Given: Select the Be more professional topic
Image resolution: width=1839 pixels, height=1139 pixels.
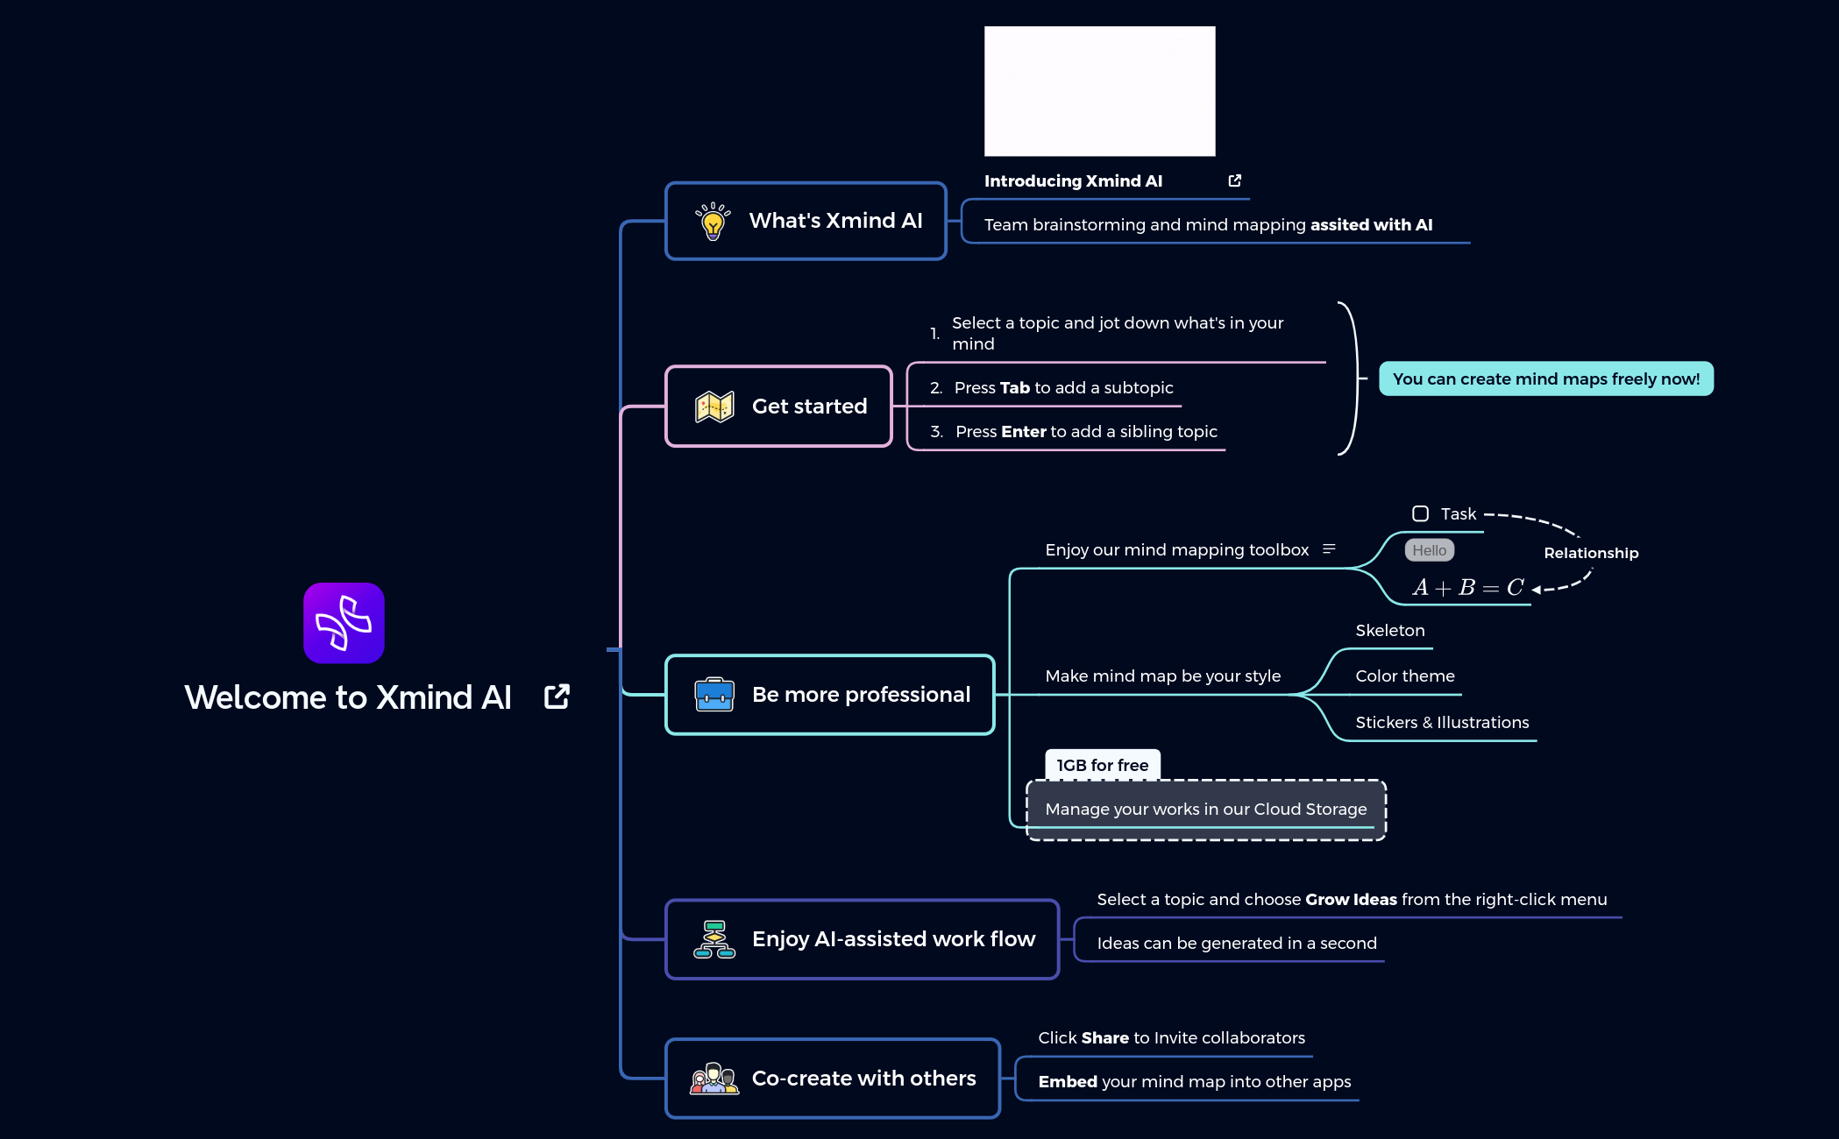Looking at the screenshot, I should point(830,695).
